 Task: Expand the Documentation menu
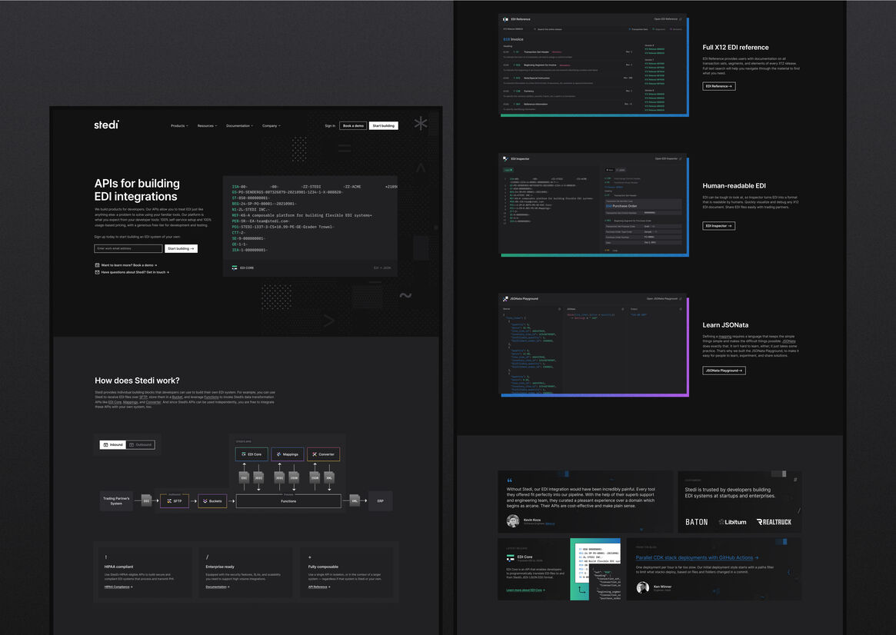[x=240, y=126]
